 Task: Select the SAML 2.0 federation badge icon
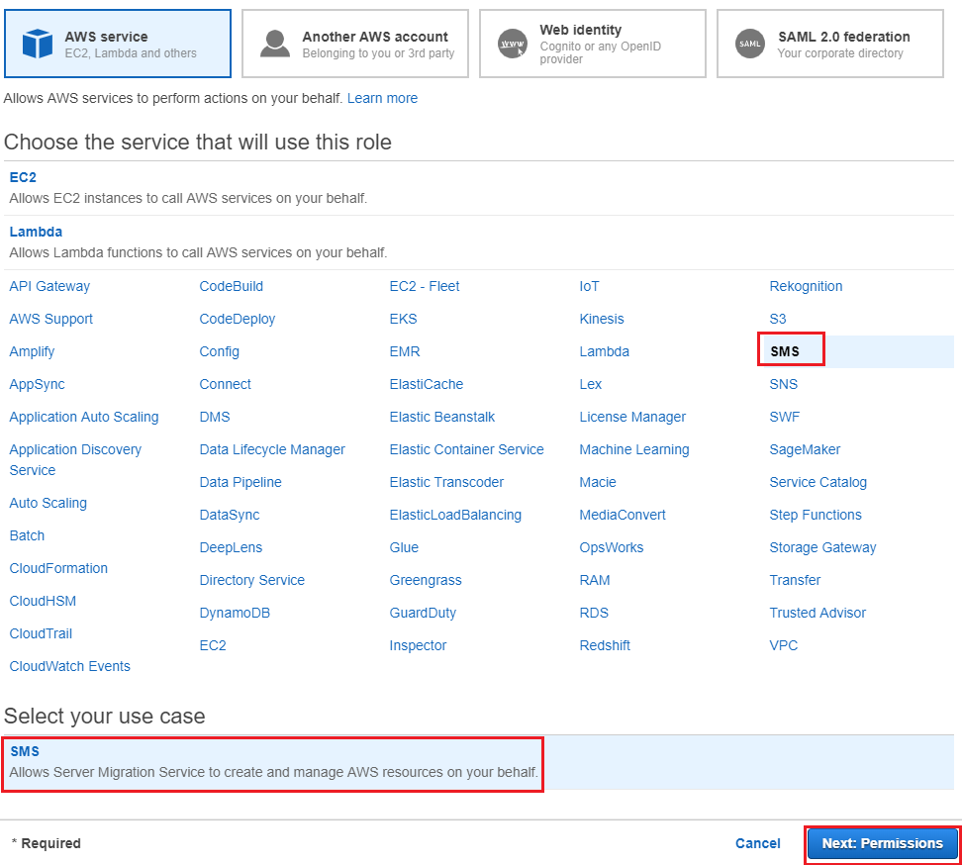coord(750,44)
